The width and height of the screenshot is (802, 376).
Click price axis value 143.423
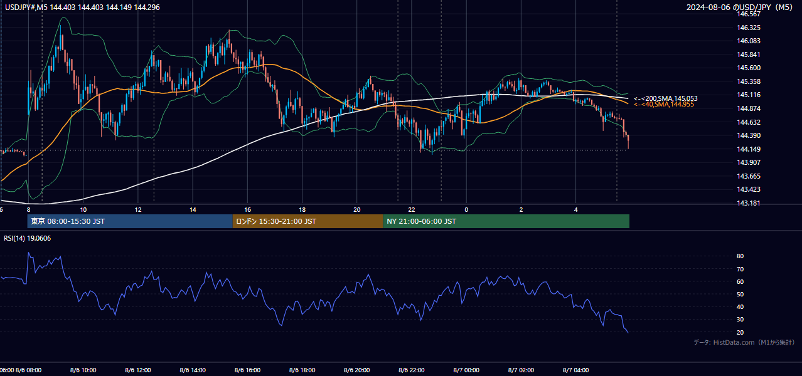[x=748, y=189]
